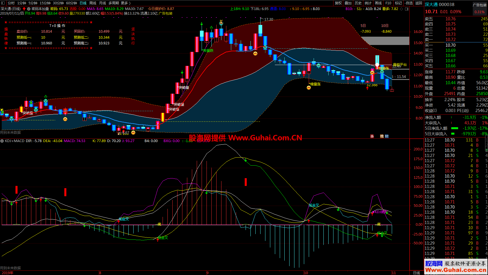
Task: Click the 5日净流入额 green bar
Action: [455, 128]
